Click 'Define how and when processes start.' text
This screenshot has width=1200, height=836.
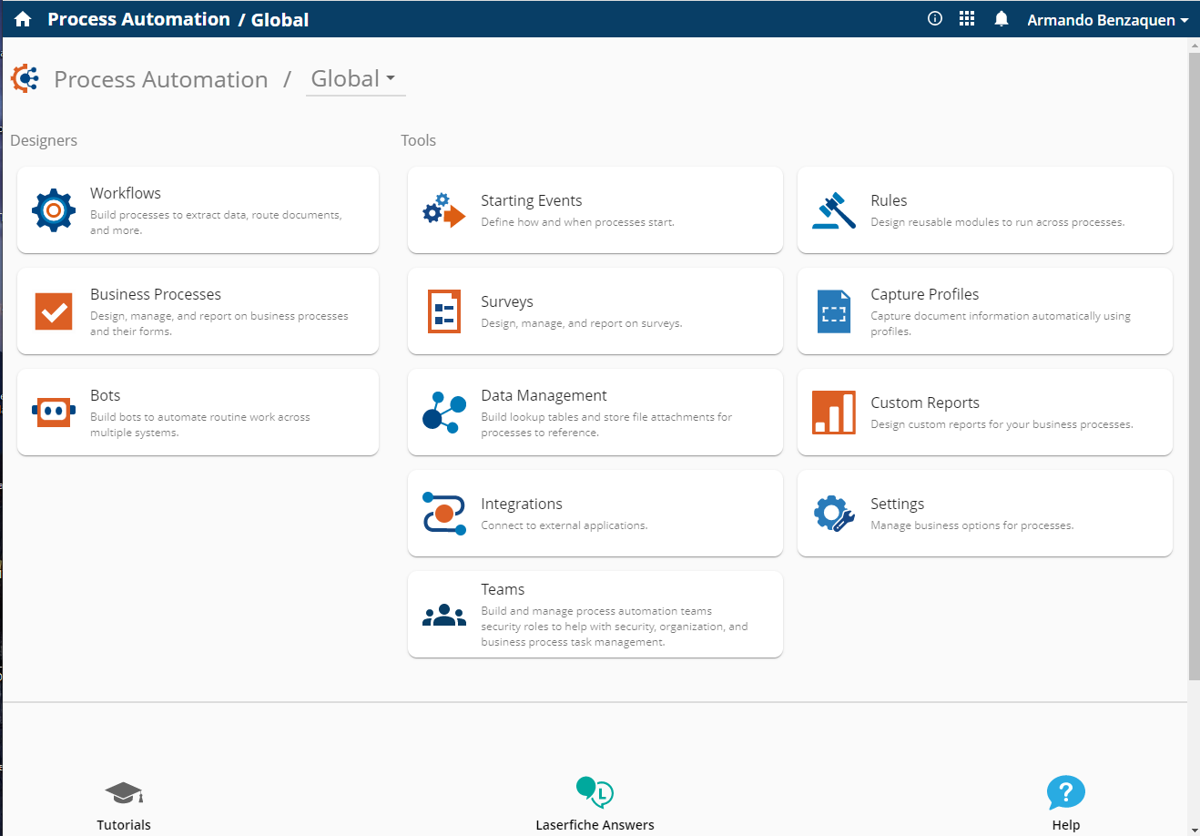(x=578, y=222)
